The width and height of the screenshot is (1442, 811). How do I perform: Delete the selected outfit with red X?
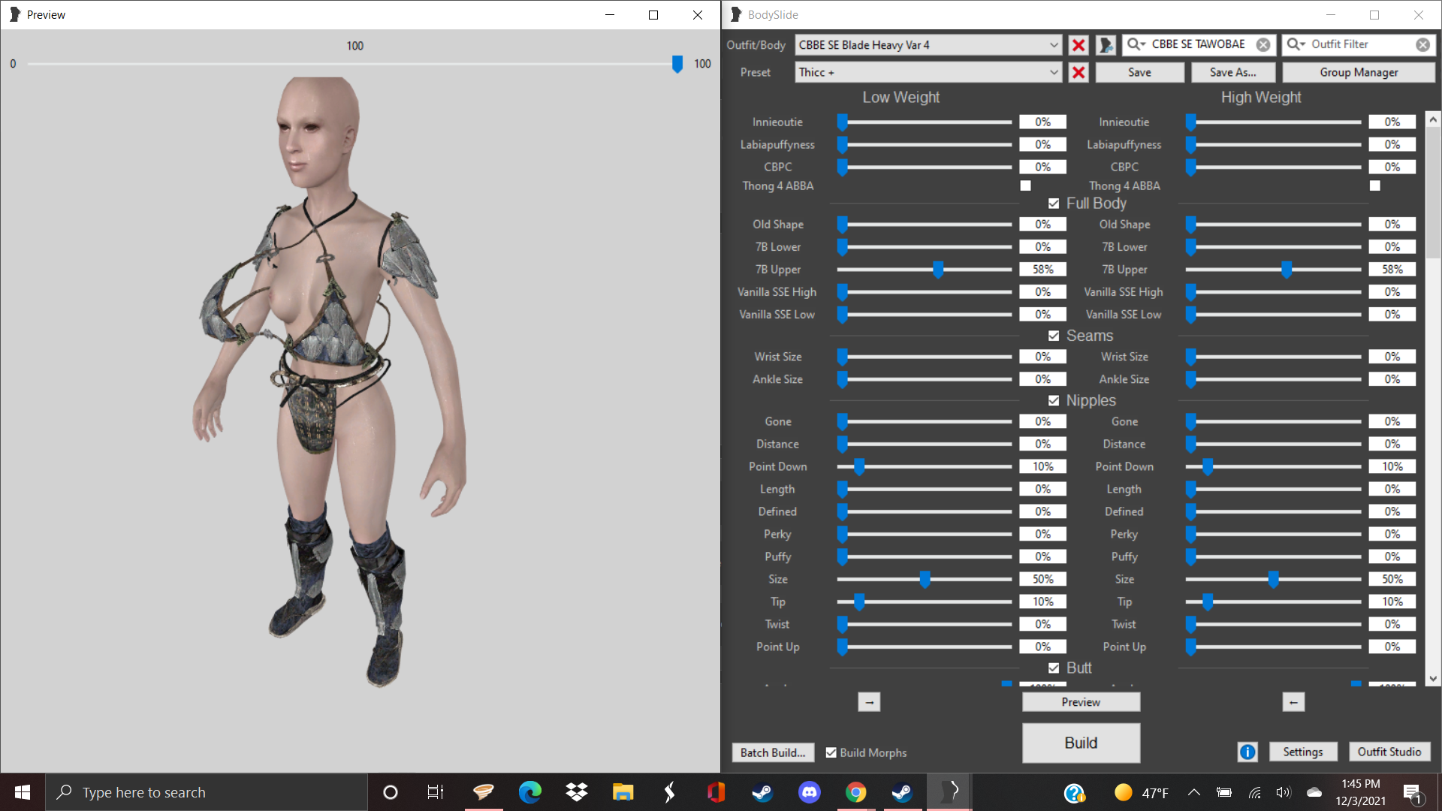[1078, 45]
